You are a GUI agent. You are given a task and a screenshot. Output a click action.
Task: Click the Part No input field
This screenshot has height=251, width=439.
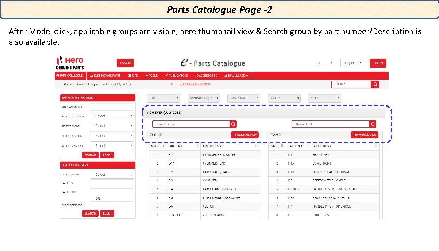pos(112,183)
